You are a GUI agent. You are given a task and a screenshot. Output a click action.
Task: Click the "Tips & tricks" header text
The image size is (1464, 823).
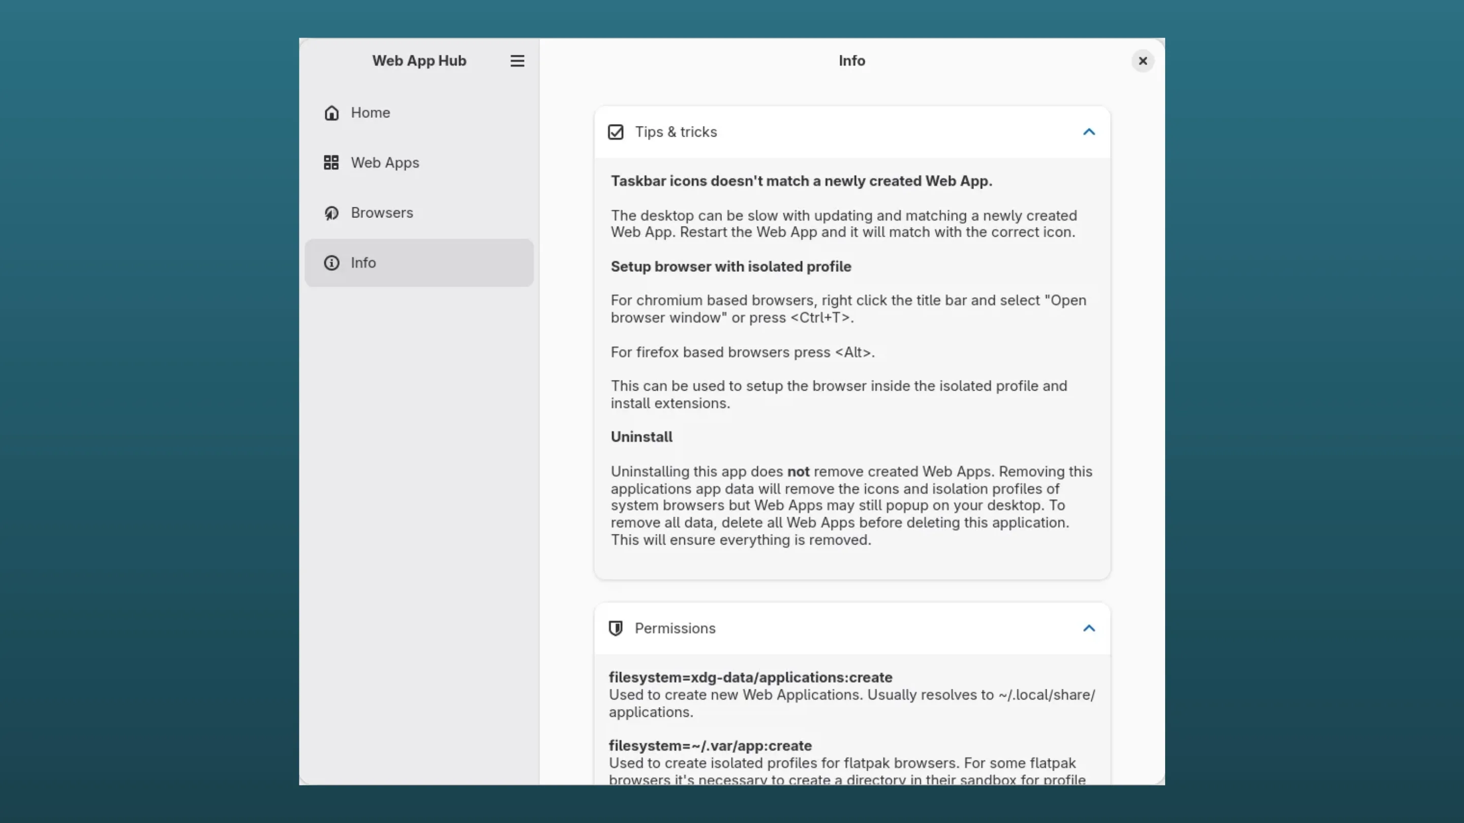676,132
